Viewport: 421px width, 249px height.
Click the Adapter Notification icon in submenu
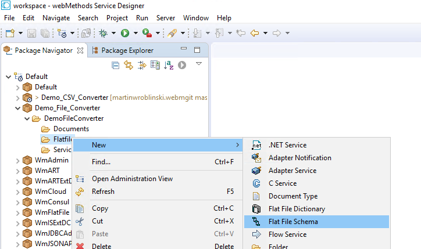[x=257, y=158]
